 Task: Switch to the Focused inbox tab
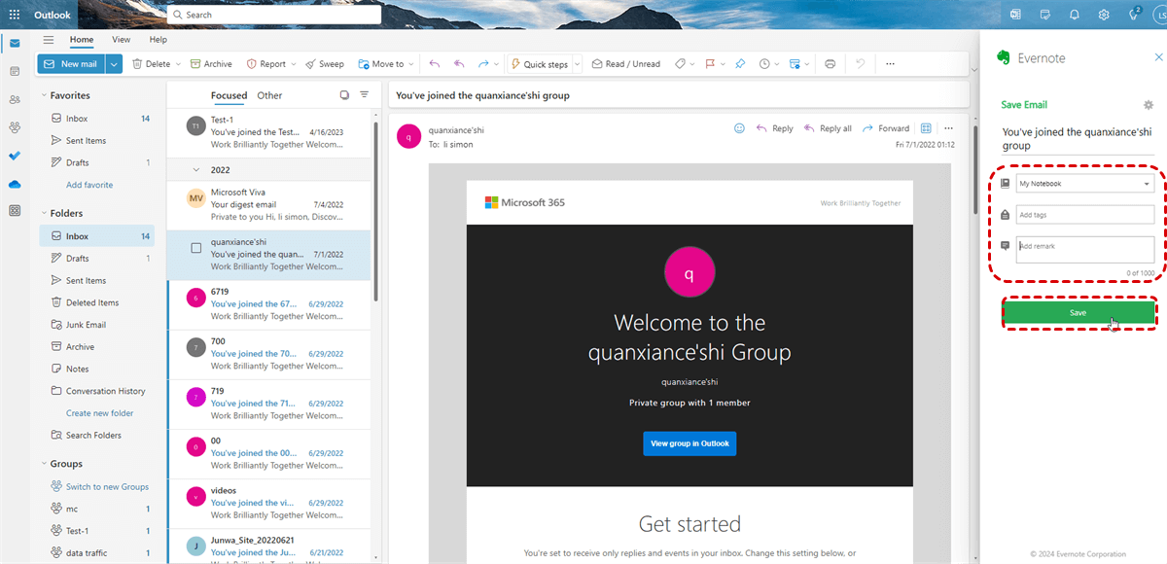click(230, 95)
